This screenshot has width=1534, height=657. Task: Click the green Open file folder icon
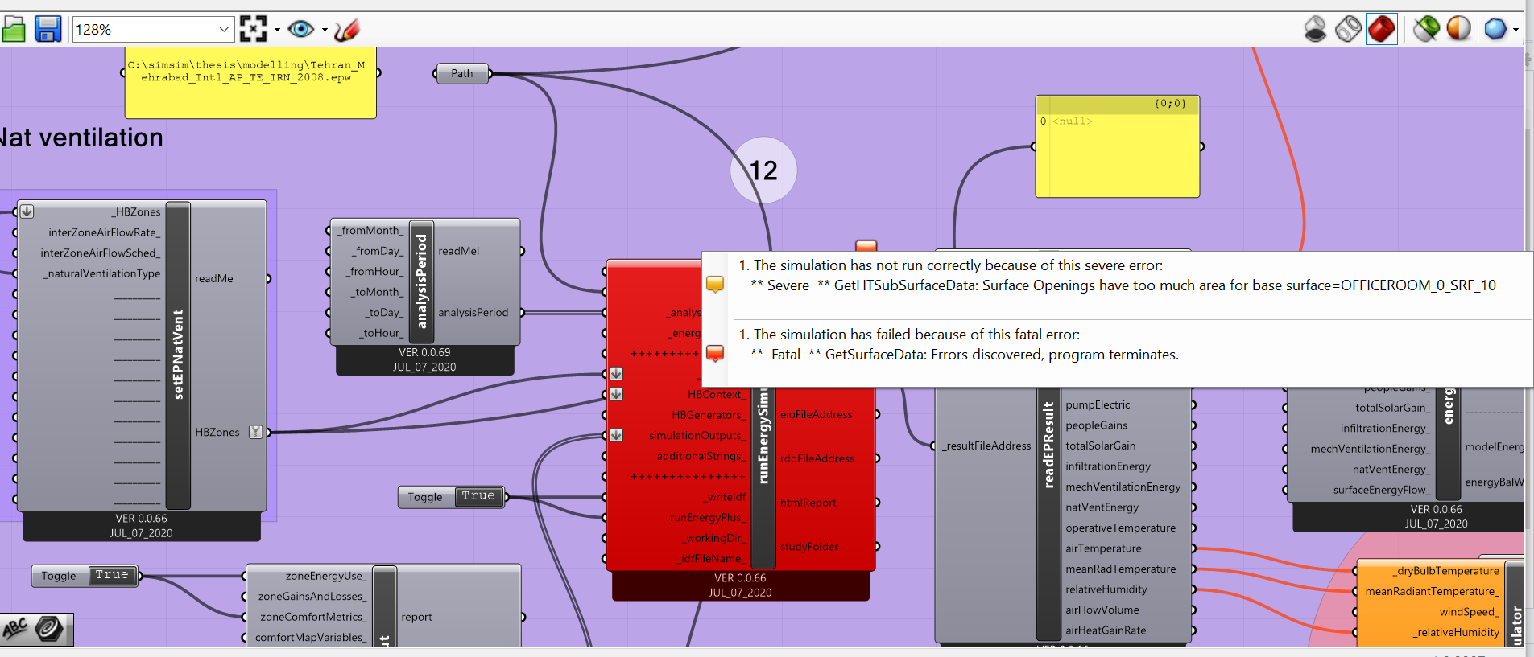[13, 30]
